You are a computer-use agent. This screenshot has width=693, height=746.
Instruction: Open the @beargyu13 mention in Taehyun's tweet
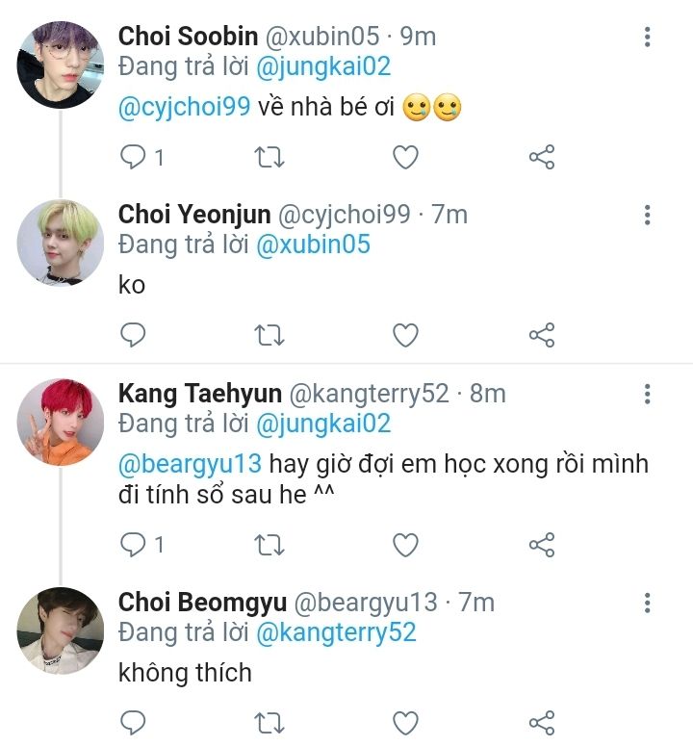tap(190, 463)
